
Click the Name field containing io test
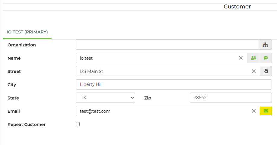click(157, 58)
